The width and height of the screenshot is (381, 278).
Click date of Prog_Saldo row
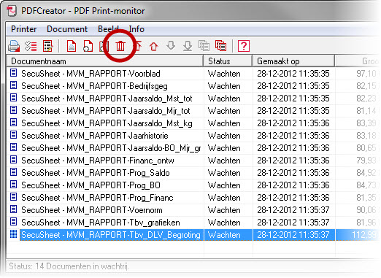coord(293,173)
